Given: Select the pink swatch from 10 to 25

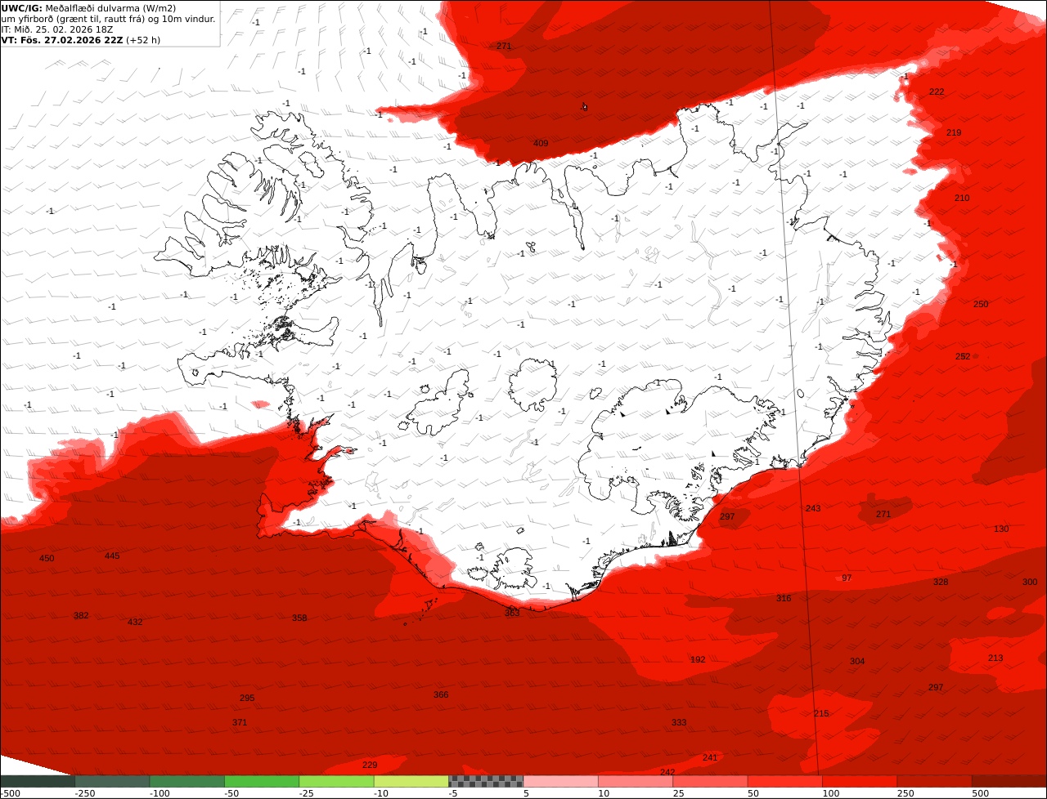Looking at the screenshot, I should tap(636, 781).
